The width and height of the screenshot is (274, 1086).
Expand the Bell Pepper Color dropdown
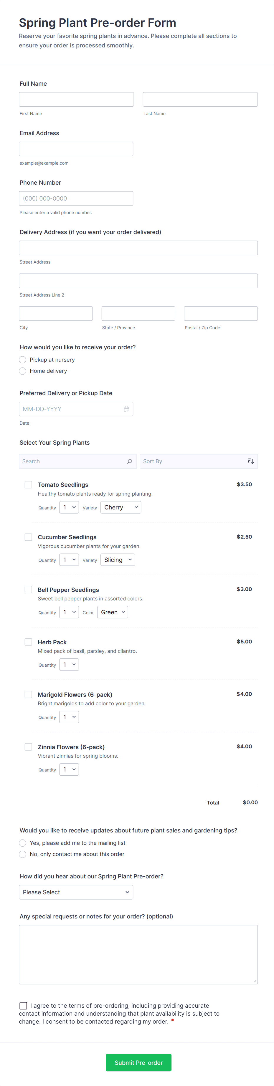click(113, 612)
